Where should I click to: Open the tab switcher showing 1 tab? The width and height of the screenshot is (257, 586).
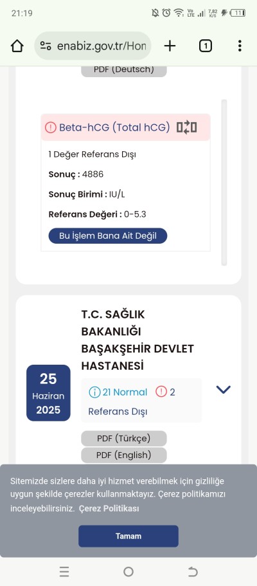point(206,46)
